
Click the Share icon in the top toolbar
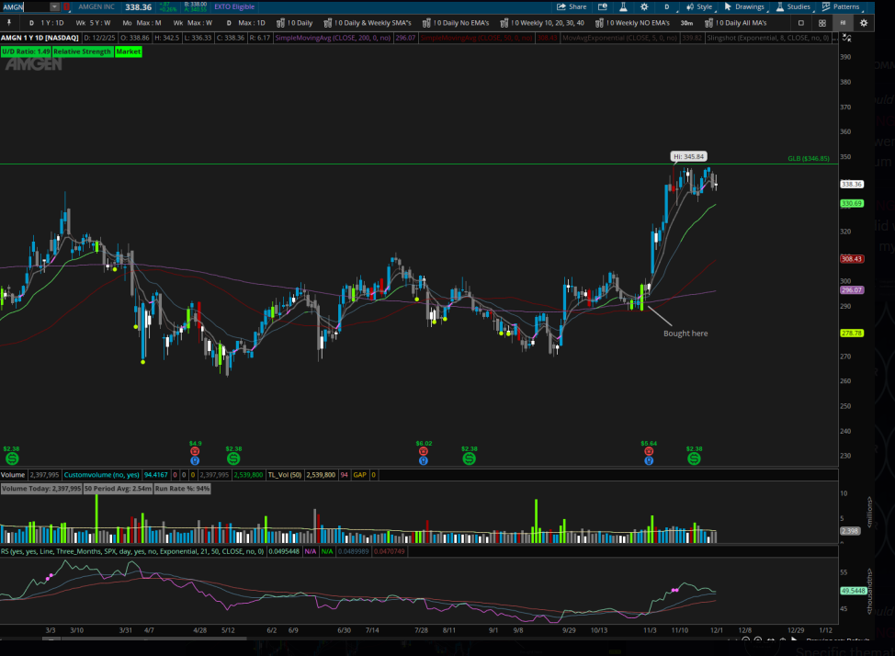coord(572,6)
